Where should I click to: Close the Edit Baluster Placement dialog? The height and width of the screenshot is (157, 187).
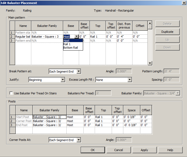(x=184, y=3)
